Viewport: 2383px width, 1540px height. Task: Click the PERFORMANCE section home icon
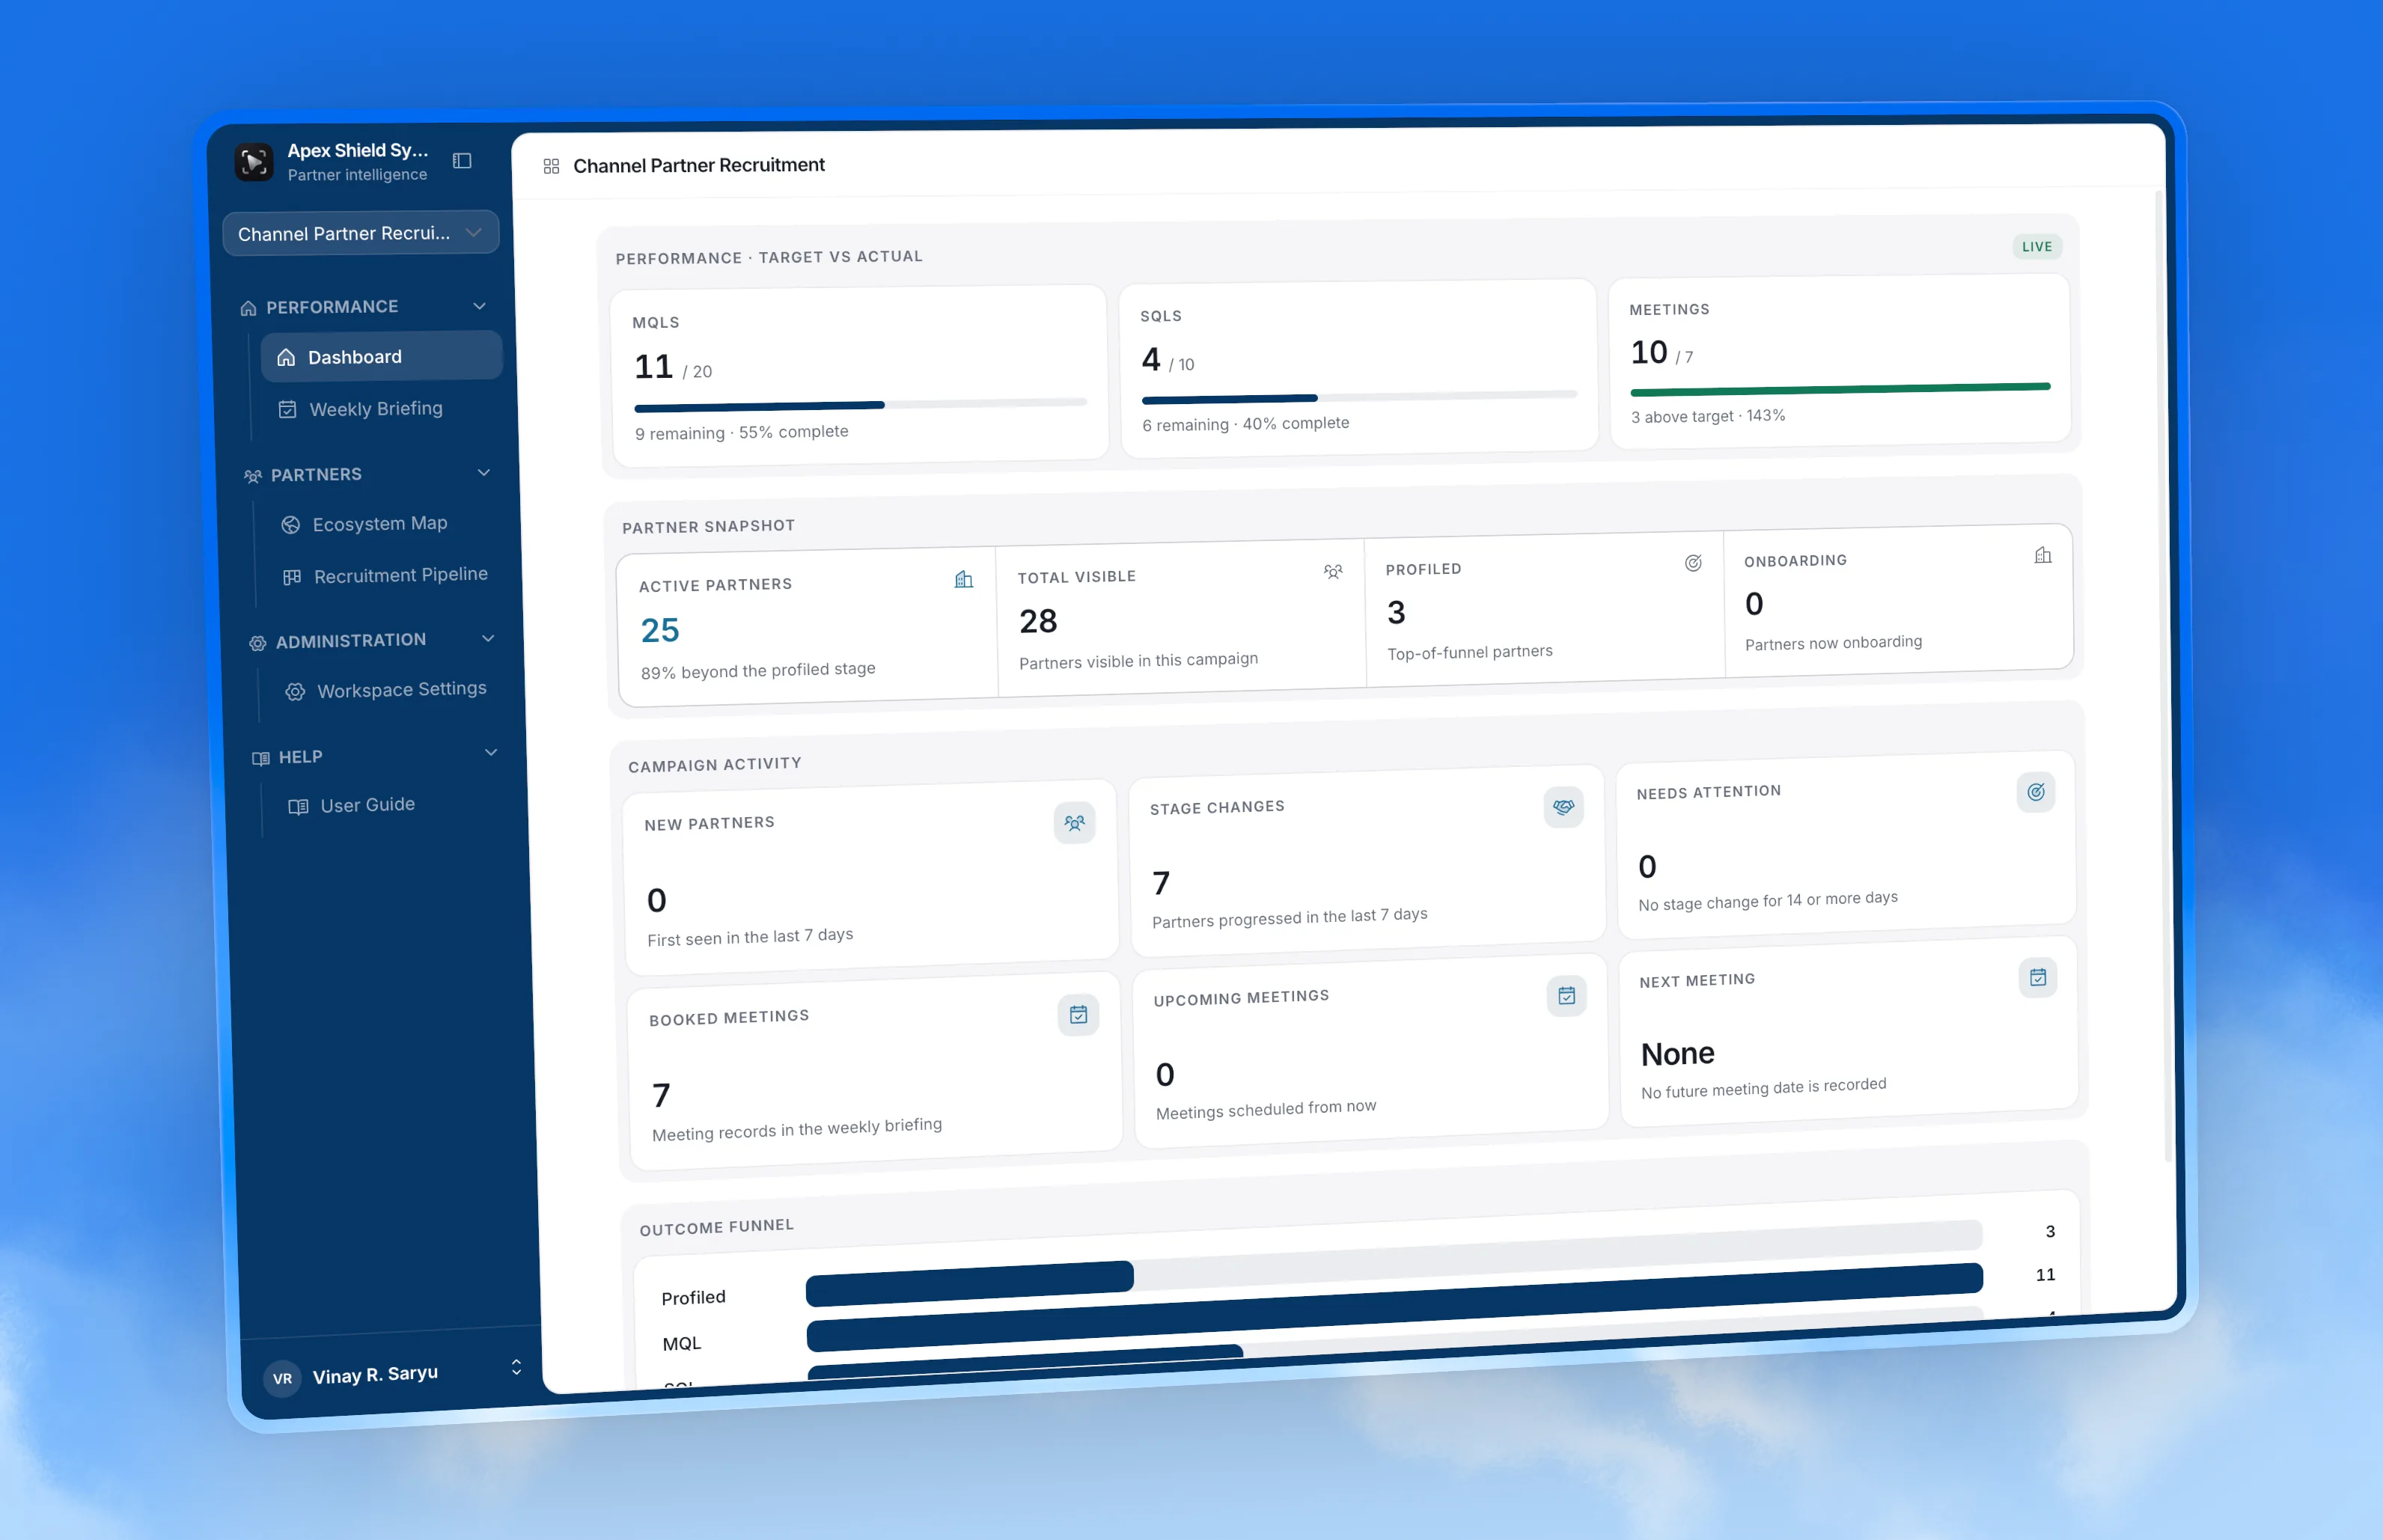[248, 308]
